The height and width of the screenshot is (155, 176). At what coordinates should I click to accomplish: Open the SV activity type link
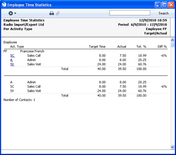(12, 64)
